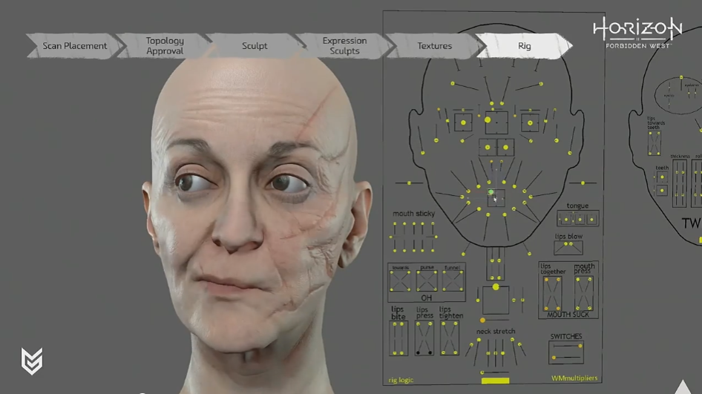Click slider handle outside left jawline
The width and height of the screenshot is (702, 394).
(x=409, y=183)
